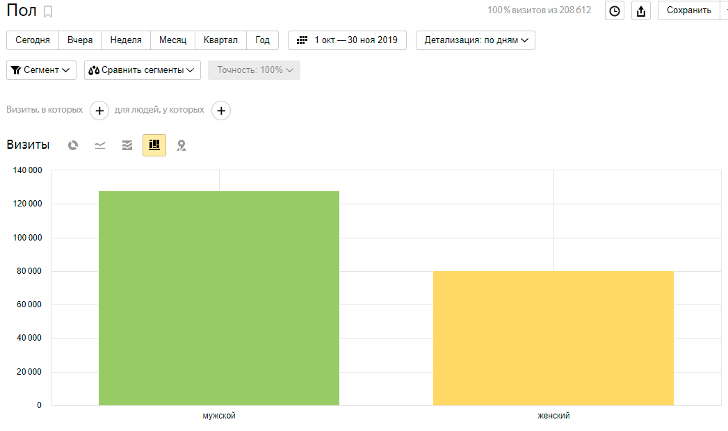Open the map view icon
This screenshot has height=431, width=728.
coord(181,145)
